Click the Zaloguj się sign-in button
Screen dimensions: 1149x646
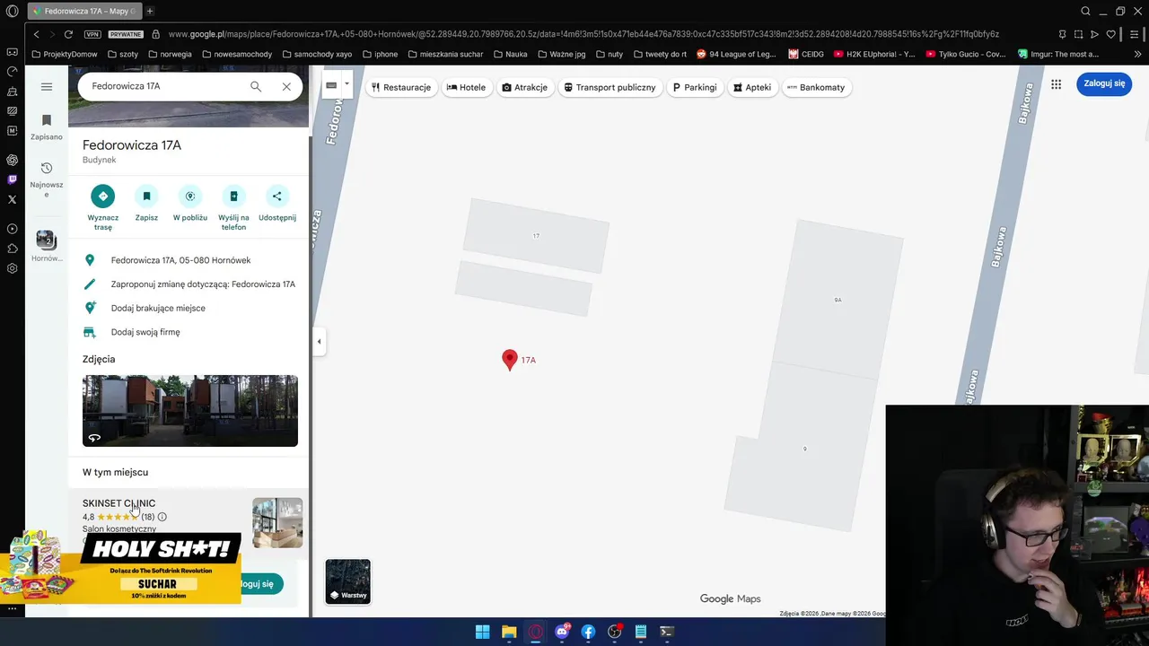tap(1104, 83)
